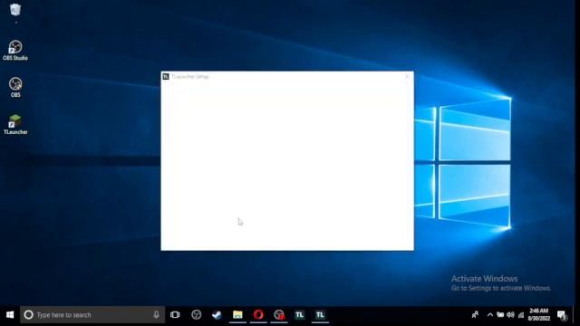The width and height of the screenshot is (580, 326).
Task: Open Opera browser from the taskbar
Action: [258, 315]
